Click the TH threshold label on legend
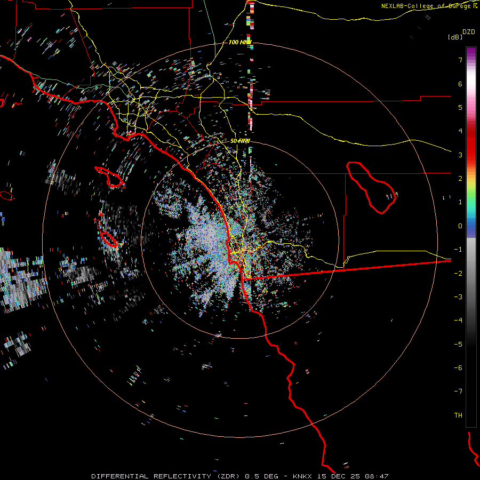480x480 pixels. (458, 415)
